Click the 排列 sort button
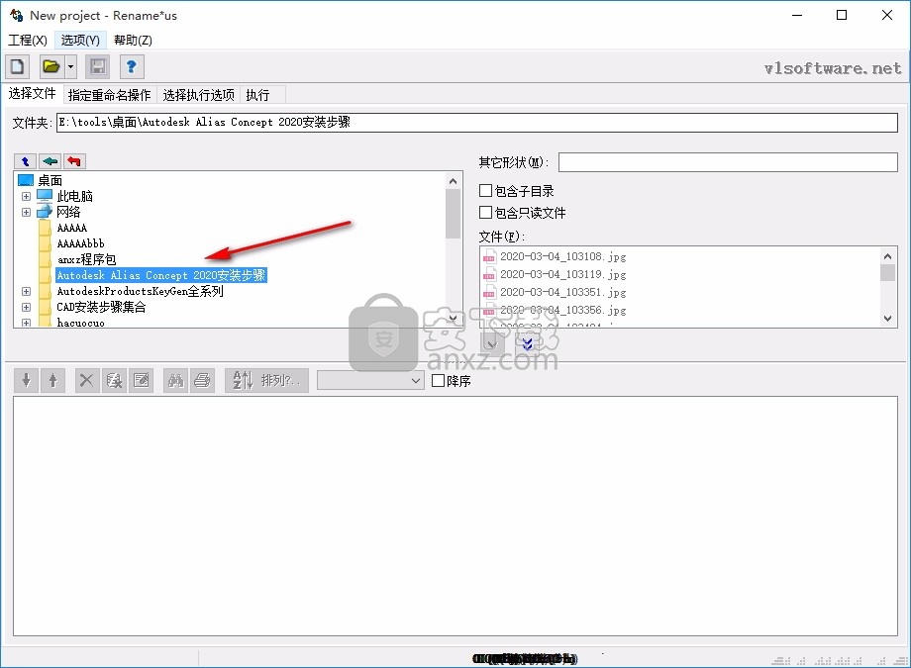The image size is (911, 668). click(266, 380)
